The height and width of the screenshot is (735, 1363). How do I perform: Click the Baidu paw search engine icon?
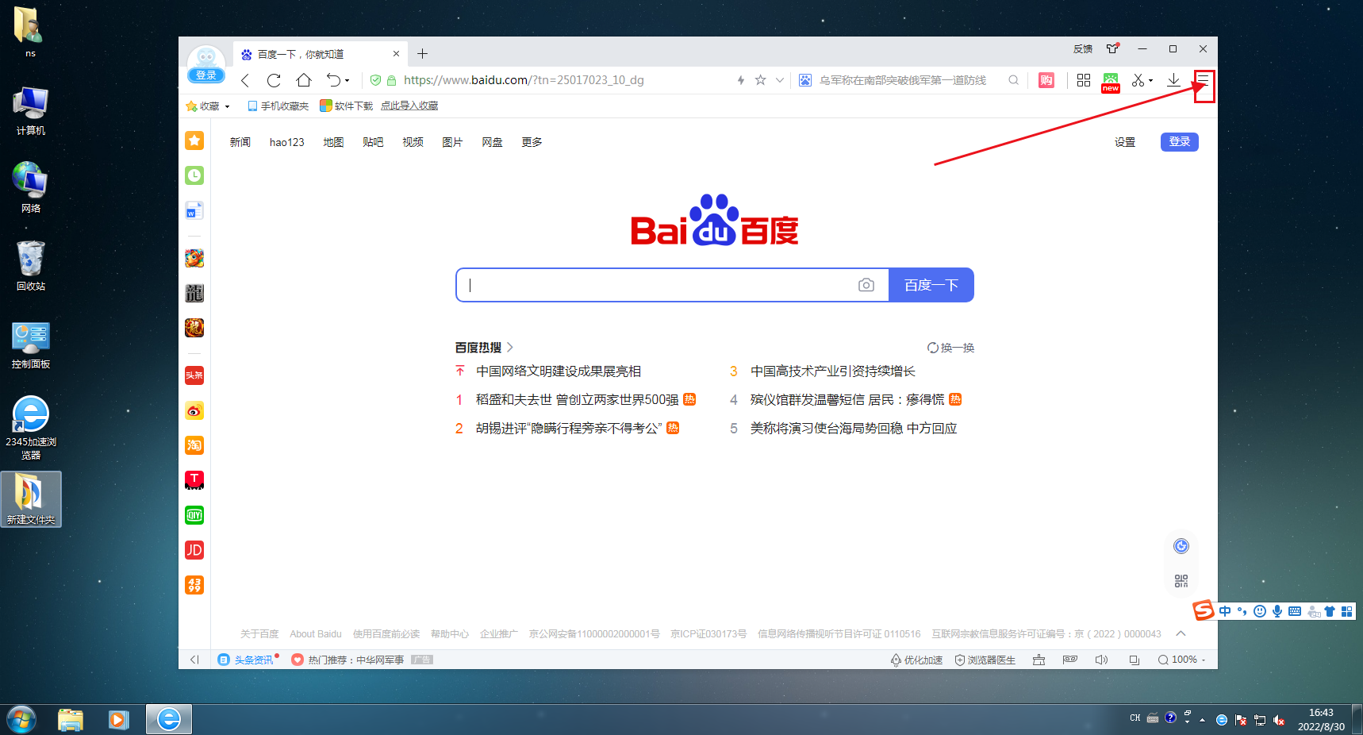click(x=805, y=80)
